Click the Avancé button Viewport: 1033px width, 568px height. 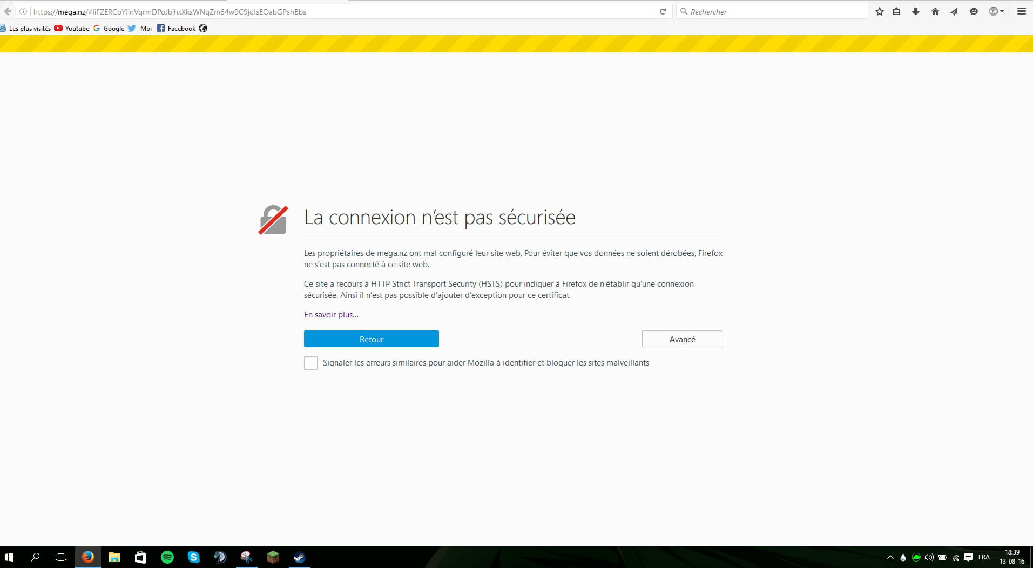(683, 339)
